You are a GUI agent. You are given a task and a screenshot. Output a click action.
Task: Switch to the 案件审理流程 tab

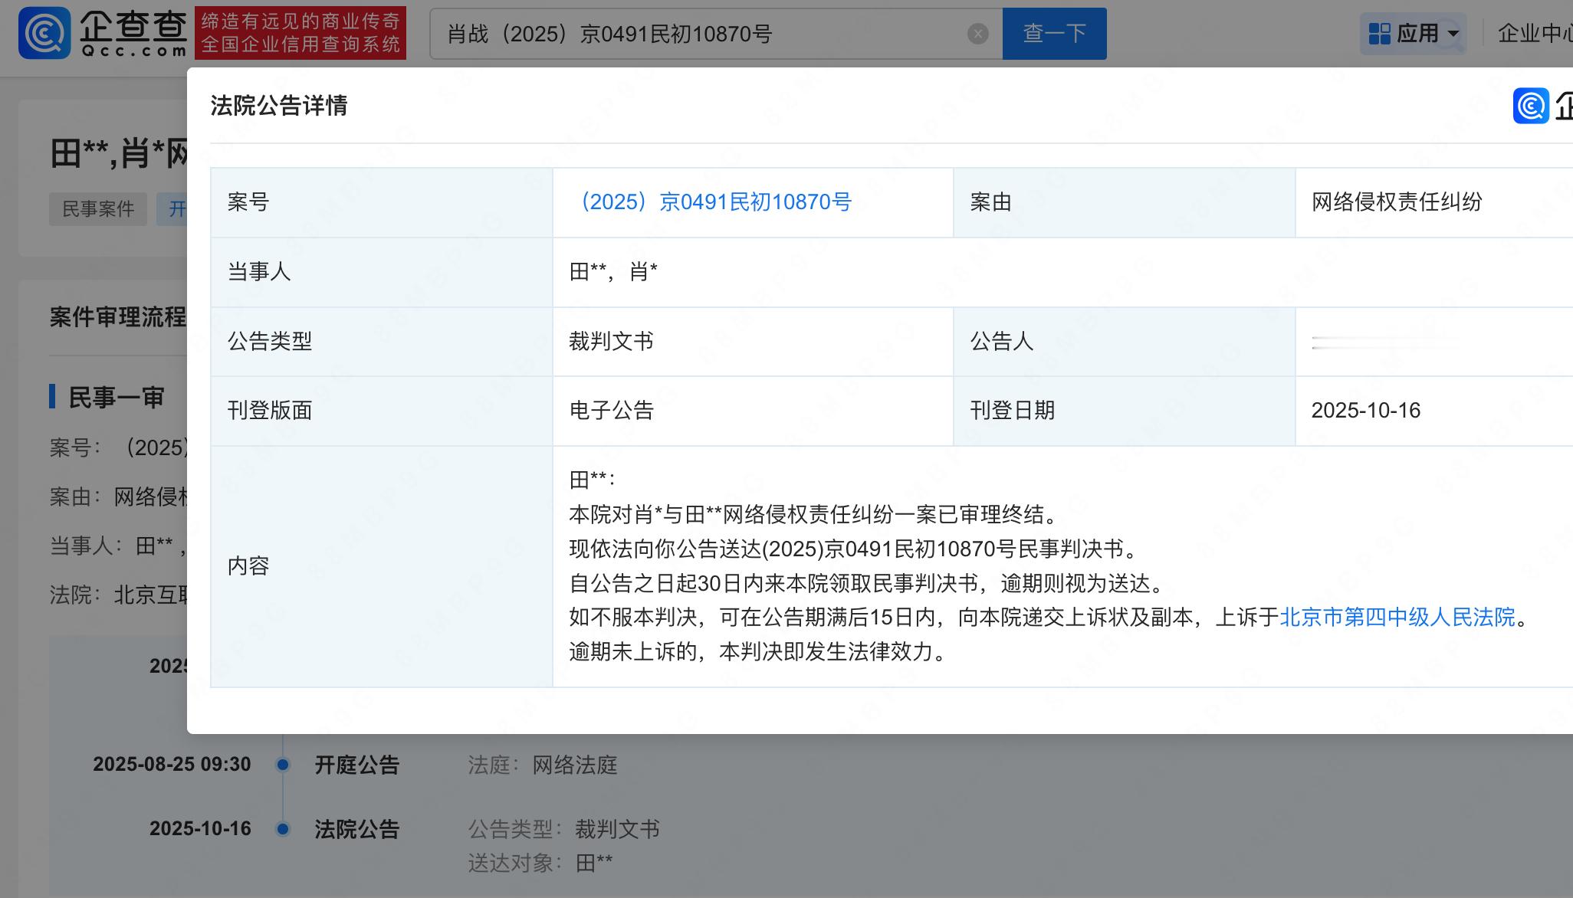[117, 317]
